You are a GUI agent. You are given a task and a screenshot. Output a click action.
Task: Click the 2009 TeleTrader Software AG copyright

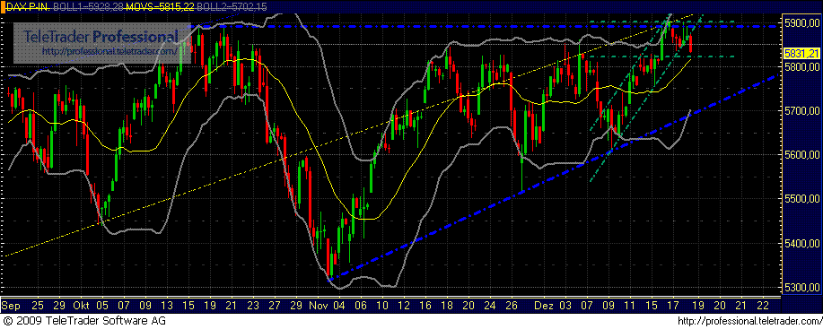[x=84, y=320]
